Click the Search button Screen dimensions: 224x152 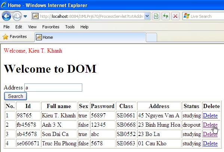tap(15, 96)
